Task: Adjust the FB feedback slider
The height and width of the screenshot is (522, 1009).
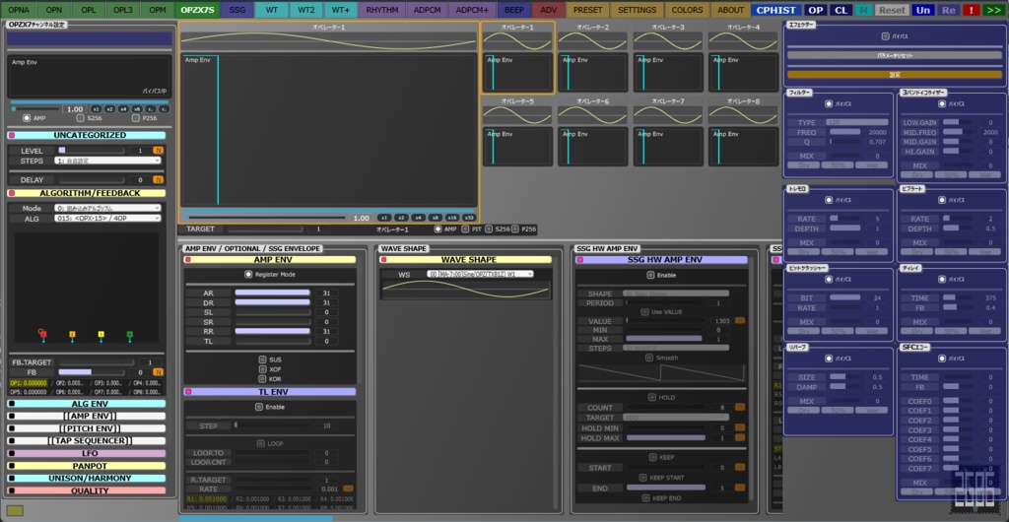Action: click(x=92, y=372)
